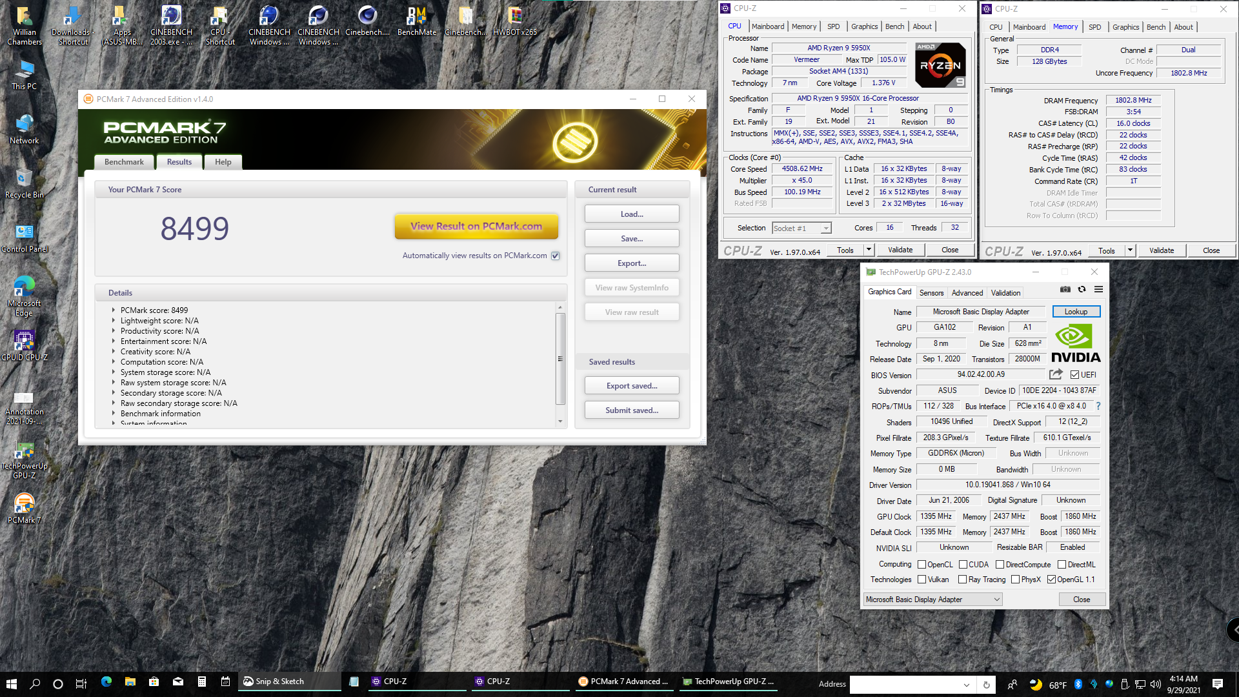1239x697 pixels.
Task: Click Submit saved... button
Action: pos(632,410)
